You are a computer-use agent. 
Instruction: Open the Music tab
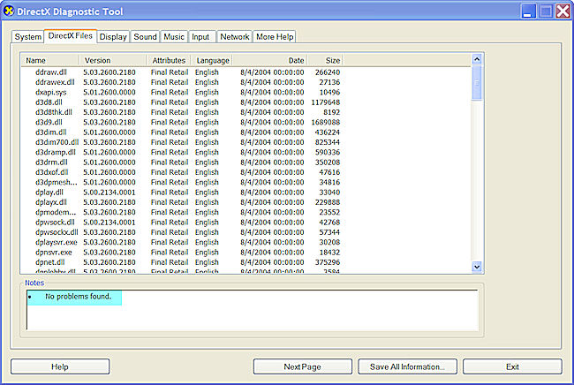pos(174,37)
